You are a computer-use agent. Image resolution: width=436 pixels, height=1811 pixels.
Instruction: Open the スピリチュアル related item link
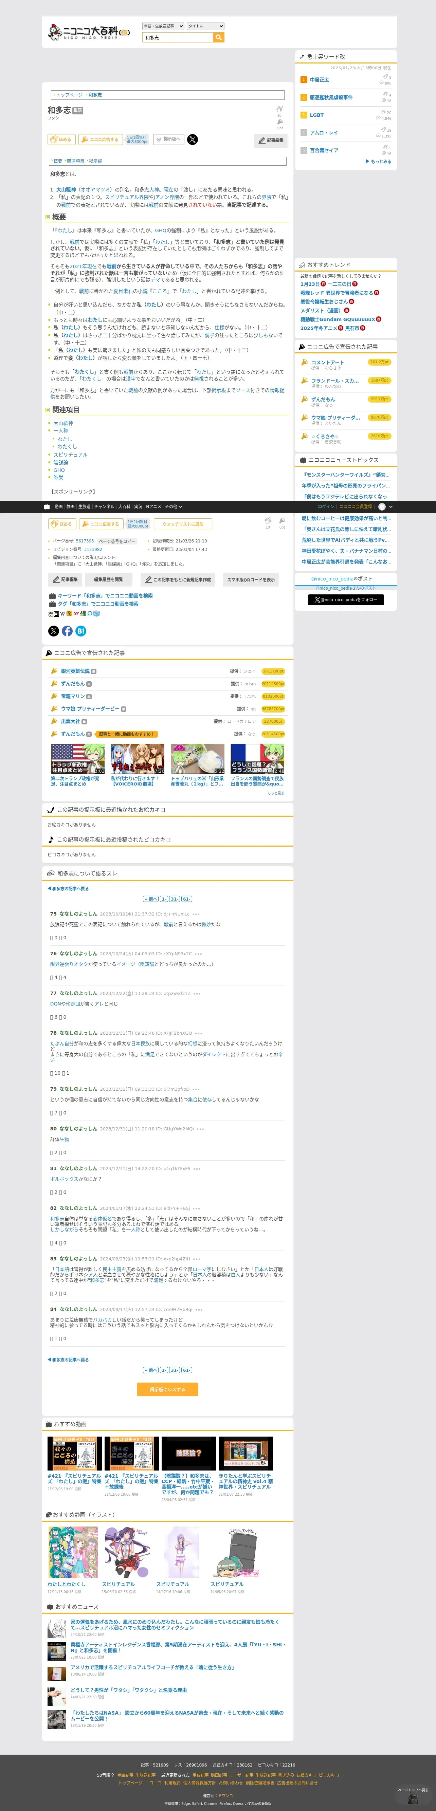point(70,455)
